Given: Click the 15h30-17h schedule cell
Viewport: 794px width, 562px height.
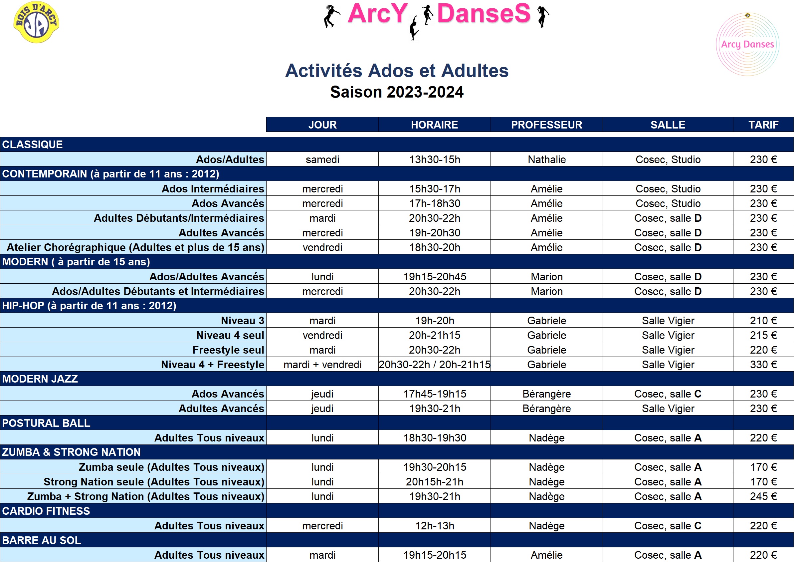Looking at the screenshot, I should coord(434,188).
